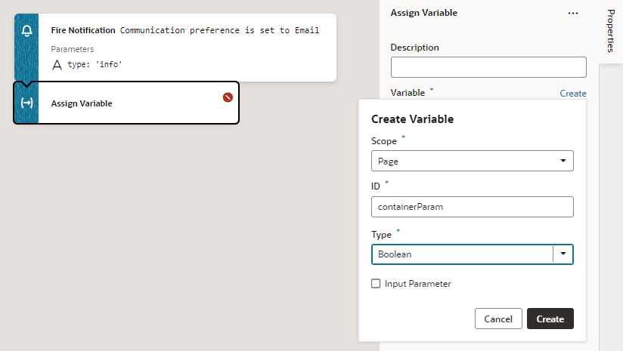The width and height of the screenshot is (623, 351).
Task: Click the Assign Variable panel title
Action: click(x=424, y=13)
